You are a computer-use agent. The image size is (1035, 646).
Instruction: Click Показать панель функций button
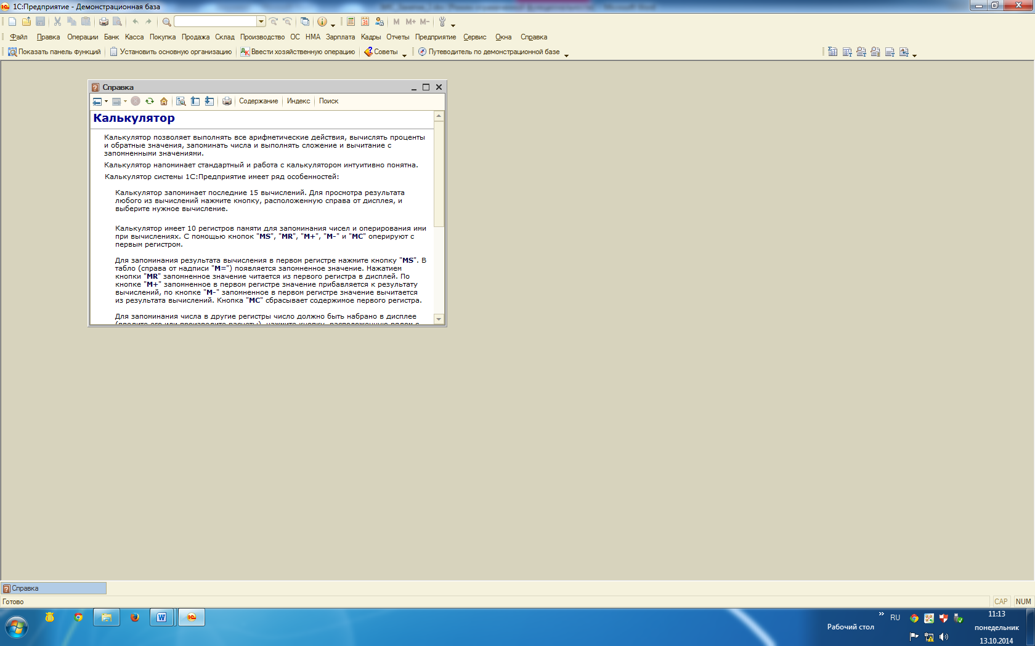coord(54,52)
